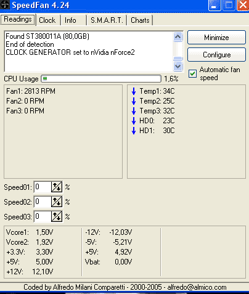Click the Fan2: 0 RPM reading
The height and width of the screenshot is (294, 249).
[x=25, y=101]
